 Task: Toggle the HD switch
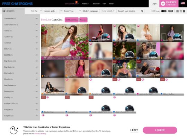click(170, 11)
